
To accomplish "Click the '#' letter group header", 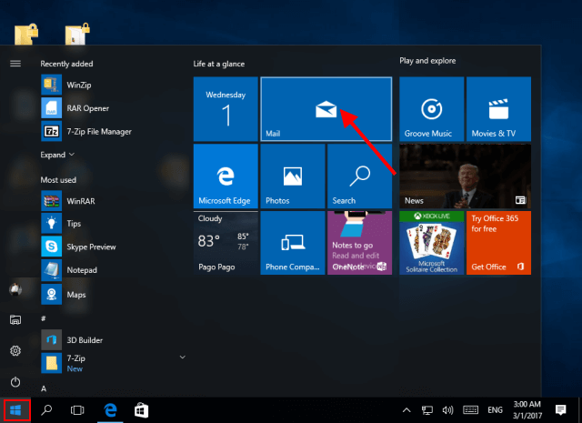I will [44, 318].
